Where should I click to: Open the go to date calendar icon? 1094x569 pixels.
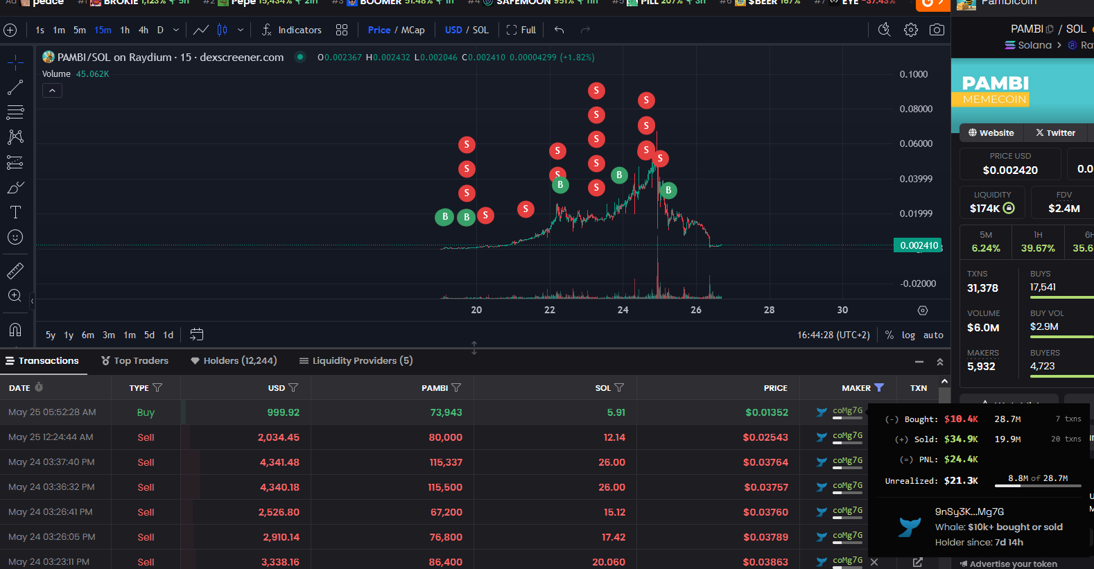tap(197, 335)
